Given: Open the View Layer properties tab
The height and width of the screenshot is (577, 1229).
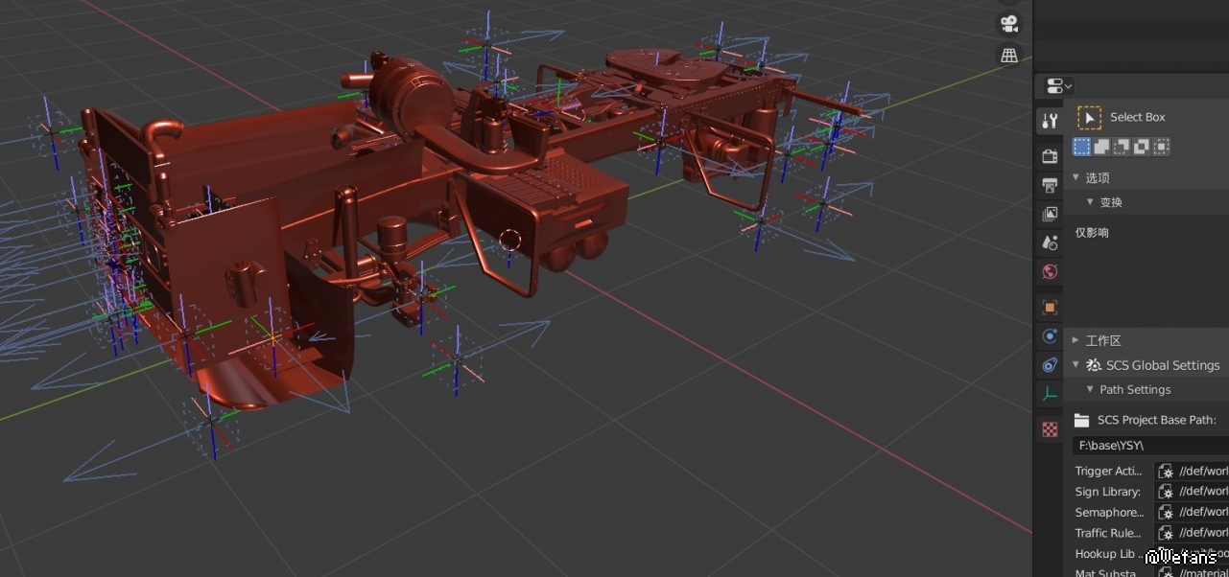Looking at the screenshot, I should pyautogui.click(x=1050, y=214).
